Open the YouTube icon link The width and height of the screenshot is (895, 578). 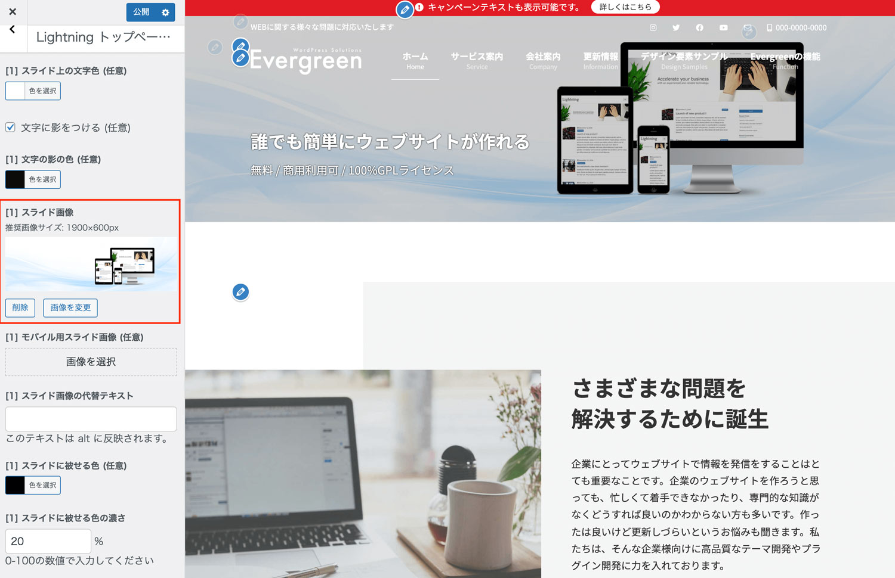click(x=723, y=28)
